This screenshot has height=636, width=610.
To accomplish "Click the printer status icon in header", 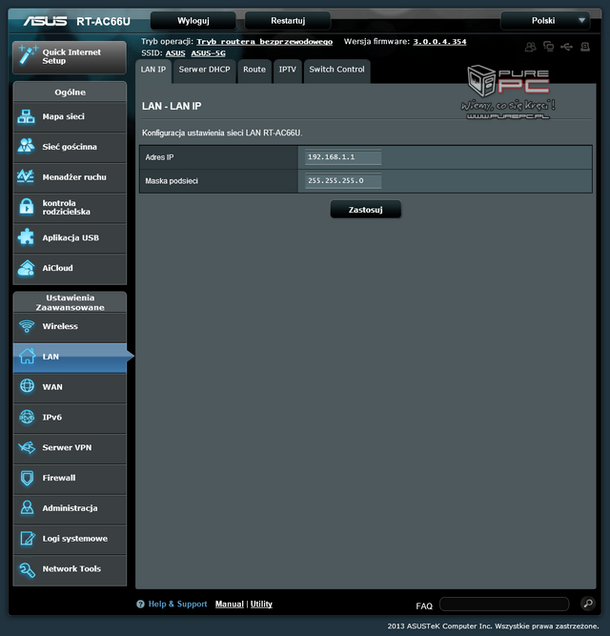I will point(585,47).
